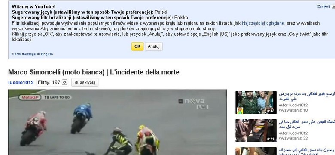
Task: Expand the Filmy: 197 dropdown arrow
Action: click(x=65, y=82)
